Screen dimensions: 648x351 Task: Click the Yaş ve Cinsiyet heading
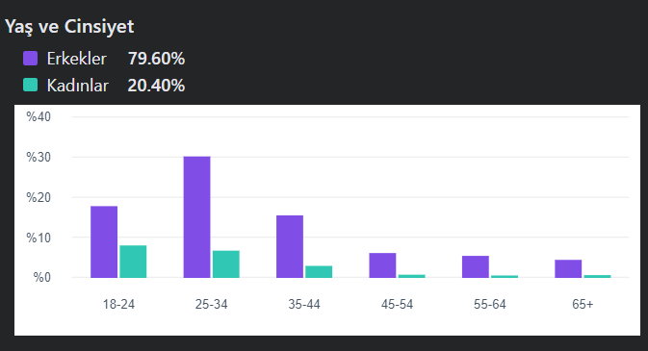pos(69,27)
